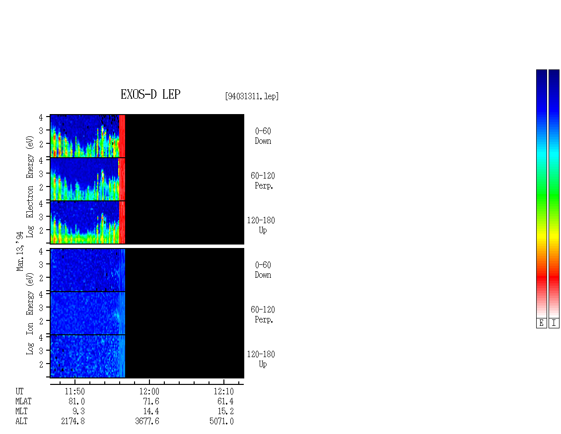The height and width of the screenshot is (434, 561).
Task: Select the ALT value 5071.0
Action: [221, 422]
